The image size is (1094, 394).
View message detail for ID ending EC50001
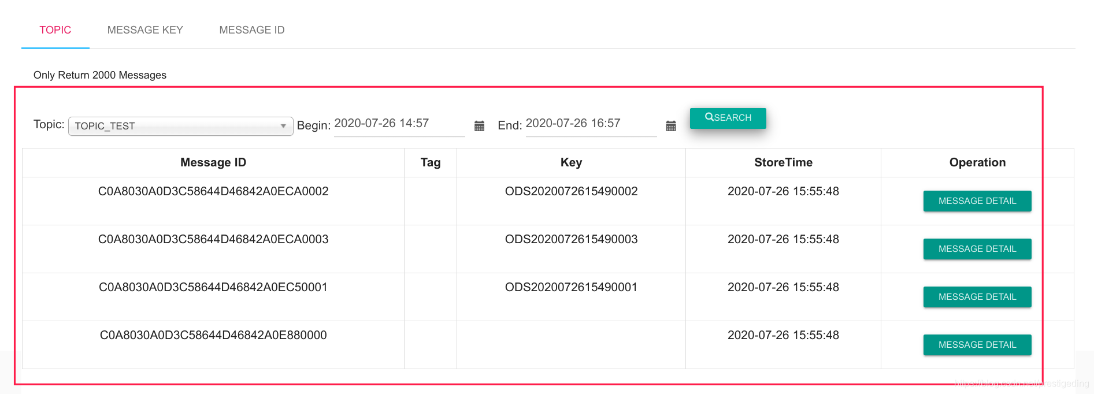click(977, 297)
